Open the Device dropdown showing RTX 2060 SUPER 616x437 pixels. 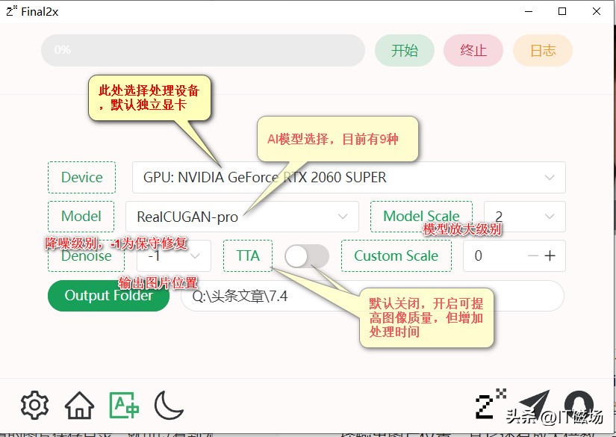pos(347,177)
